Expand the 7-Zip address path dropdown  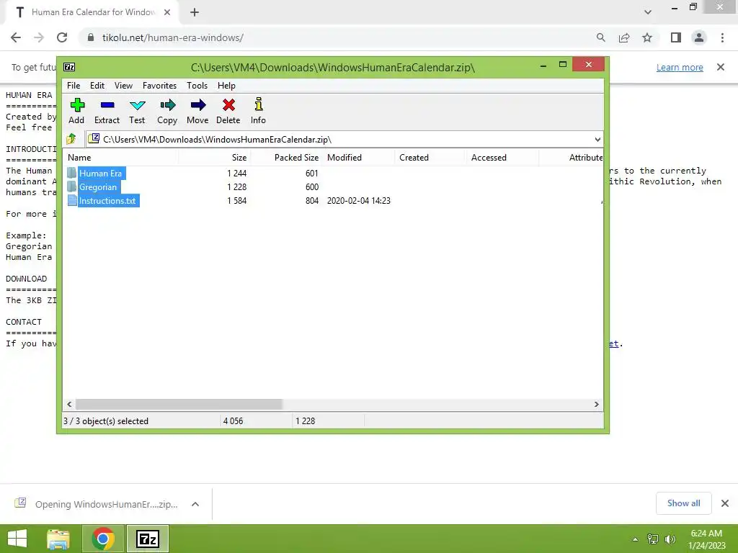[597, 139]
